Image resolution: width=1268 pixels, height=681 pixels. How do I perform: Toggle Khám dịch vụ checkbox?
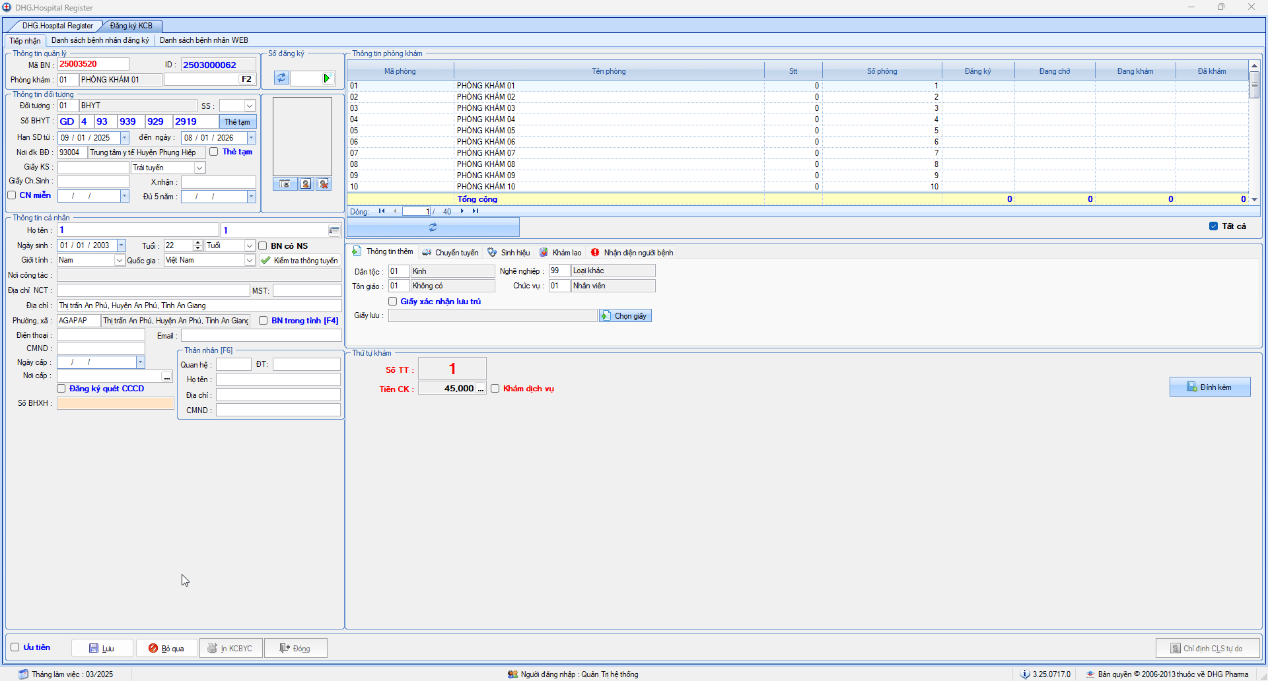pos(495,389)
